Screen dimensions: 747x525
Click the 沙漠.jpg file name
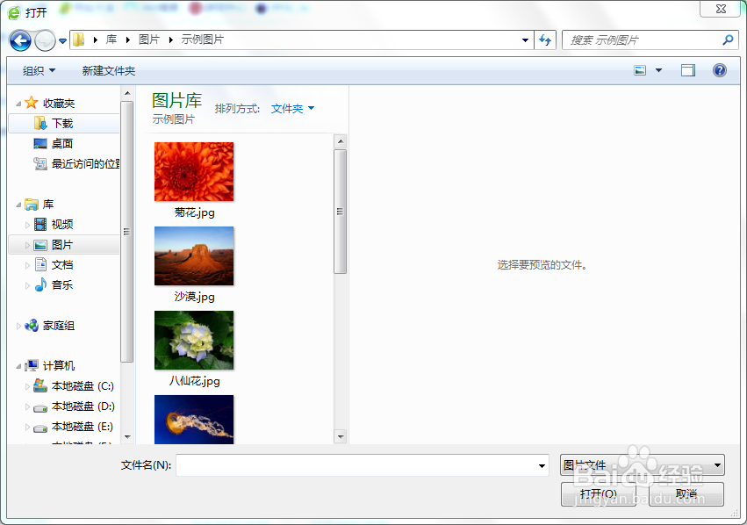pyautogui.click(x=194, y=297)
